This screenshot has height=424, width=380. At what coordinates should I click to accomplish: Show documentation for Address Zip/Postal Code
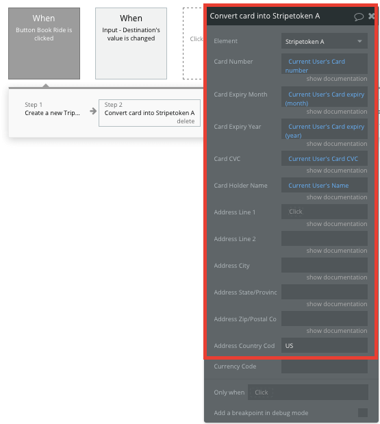click(x=337, y=331)
